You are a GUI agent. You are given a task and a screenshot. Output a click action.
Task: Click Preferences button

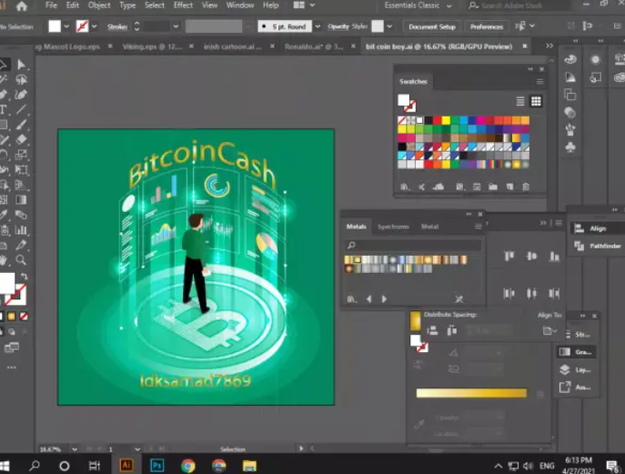coord(487,26)
